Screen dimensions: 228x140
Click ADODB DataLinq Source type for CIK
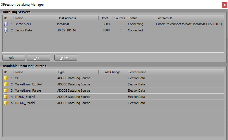pos(74,78)
